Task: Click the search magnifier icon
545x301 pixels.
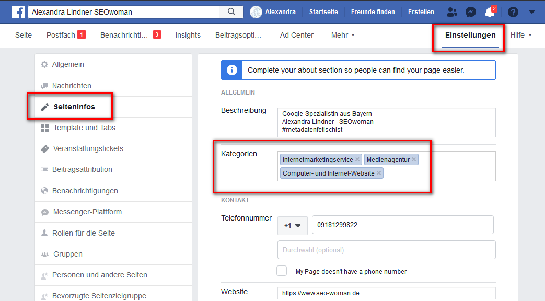Action: tap(231, 11)
